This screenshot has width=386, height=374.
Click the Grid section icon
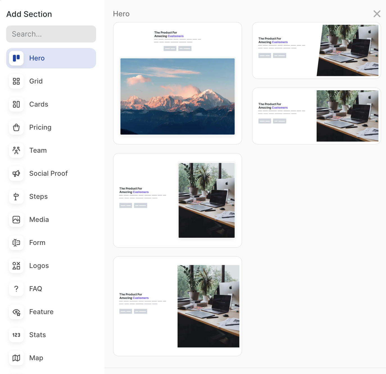16,81
